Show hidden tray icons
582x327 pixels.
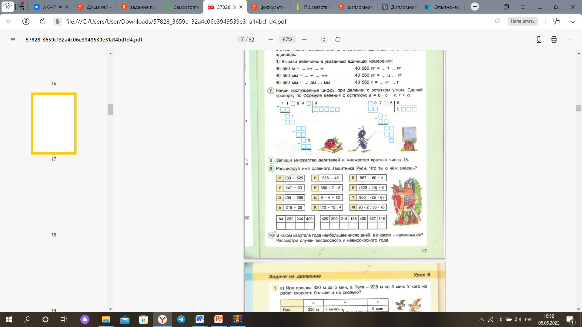(481, 319)
